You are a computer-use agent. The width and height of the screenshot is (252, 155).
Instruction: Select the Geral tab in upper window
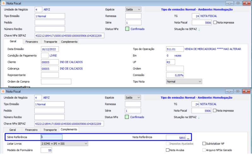[x=13, y=41]
